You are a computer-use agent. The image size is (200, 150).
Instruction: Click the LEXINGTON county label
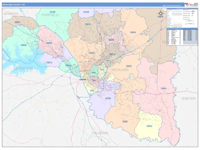23,68
